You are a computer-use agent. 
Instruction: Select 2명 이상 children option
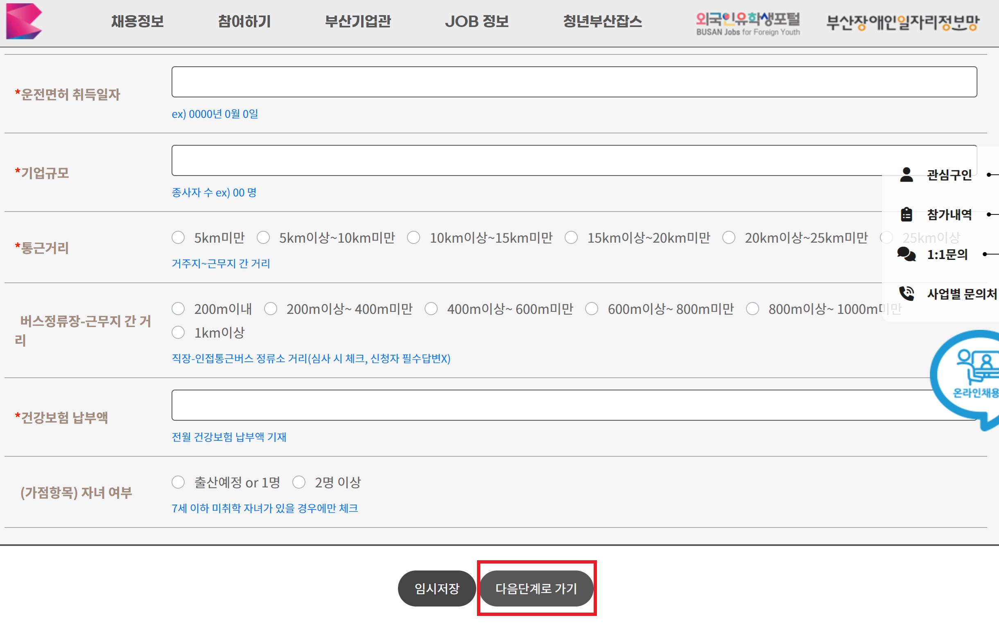[x=299, y=482]
